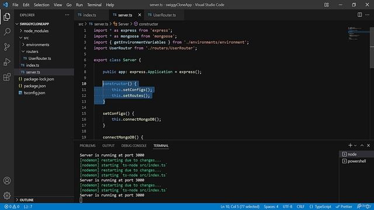
Task: Close the server.ts editor tab
Action: (140, 15)
